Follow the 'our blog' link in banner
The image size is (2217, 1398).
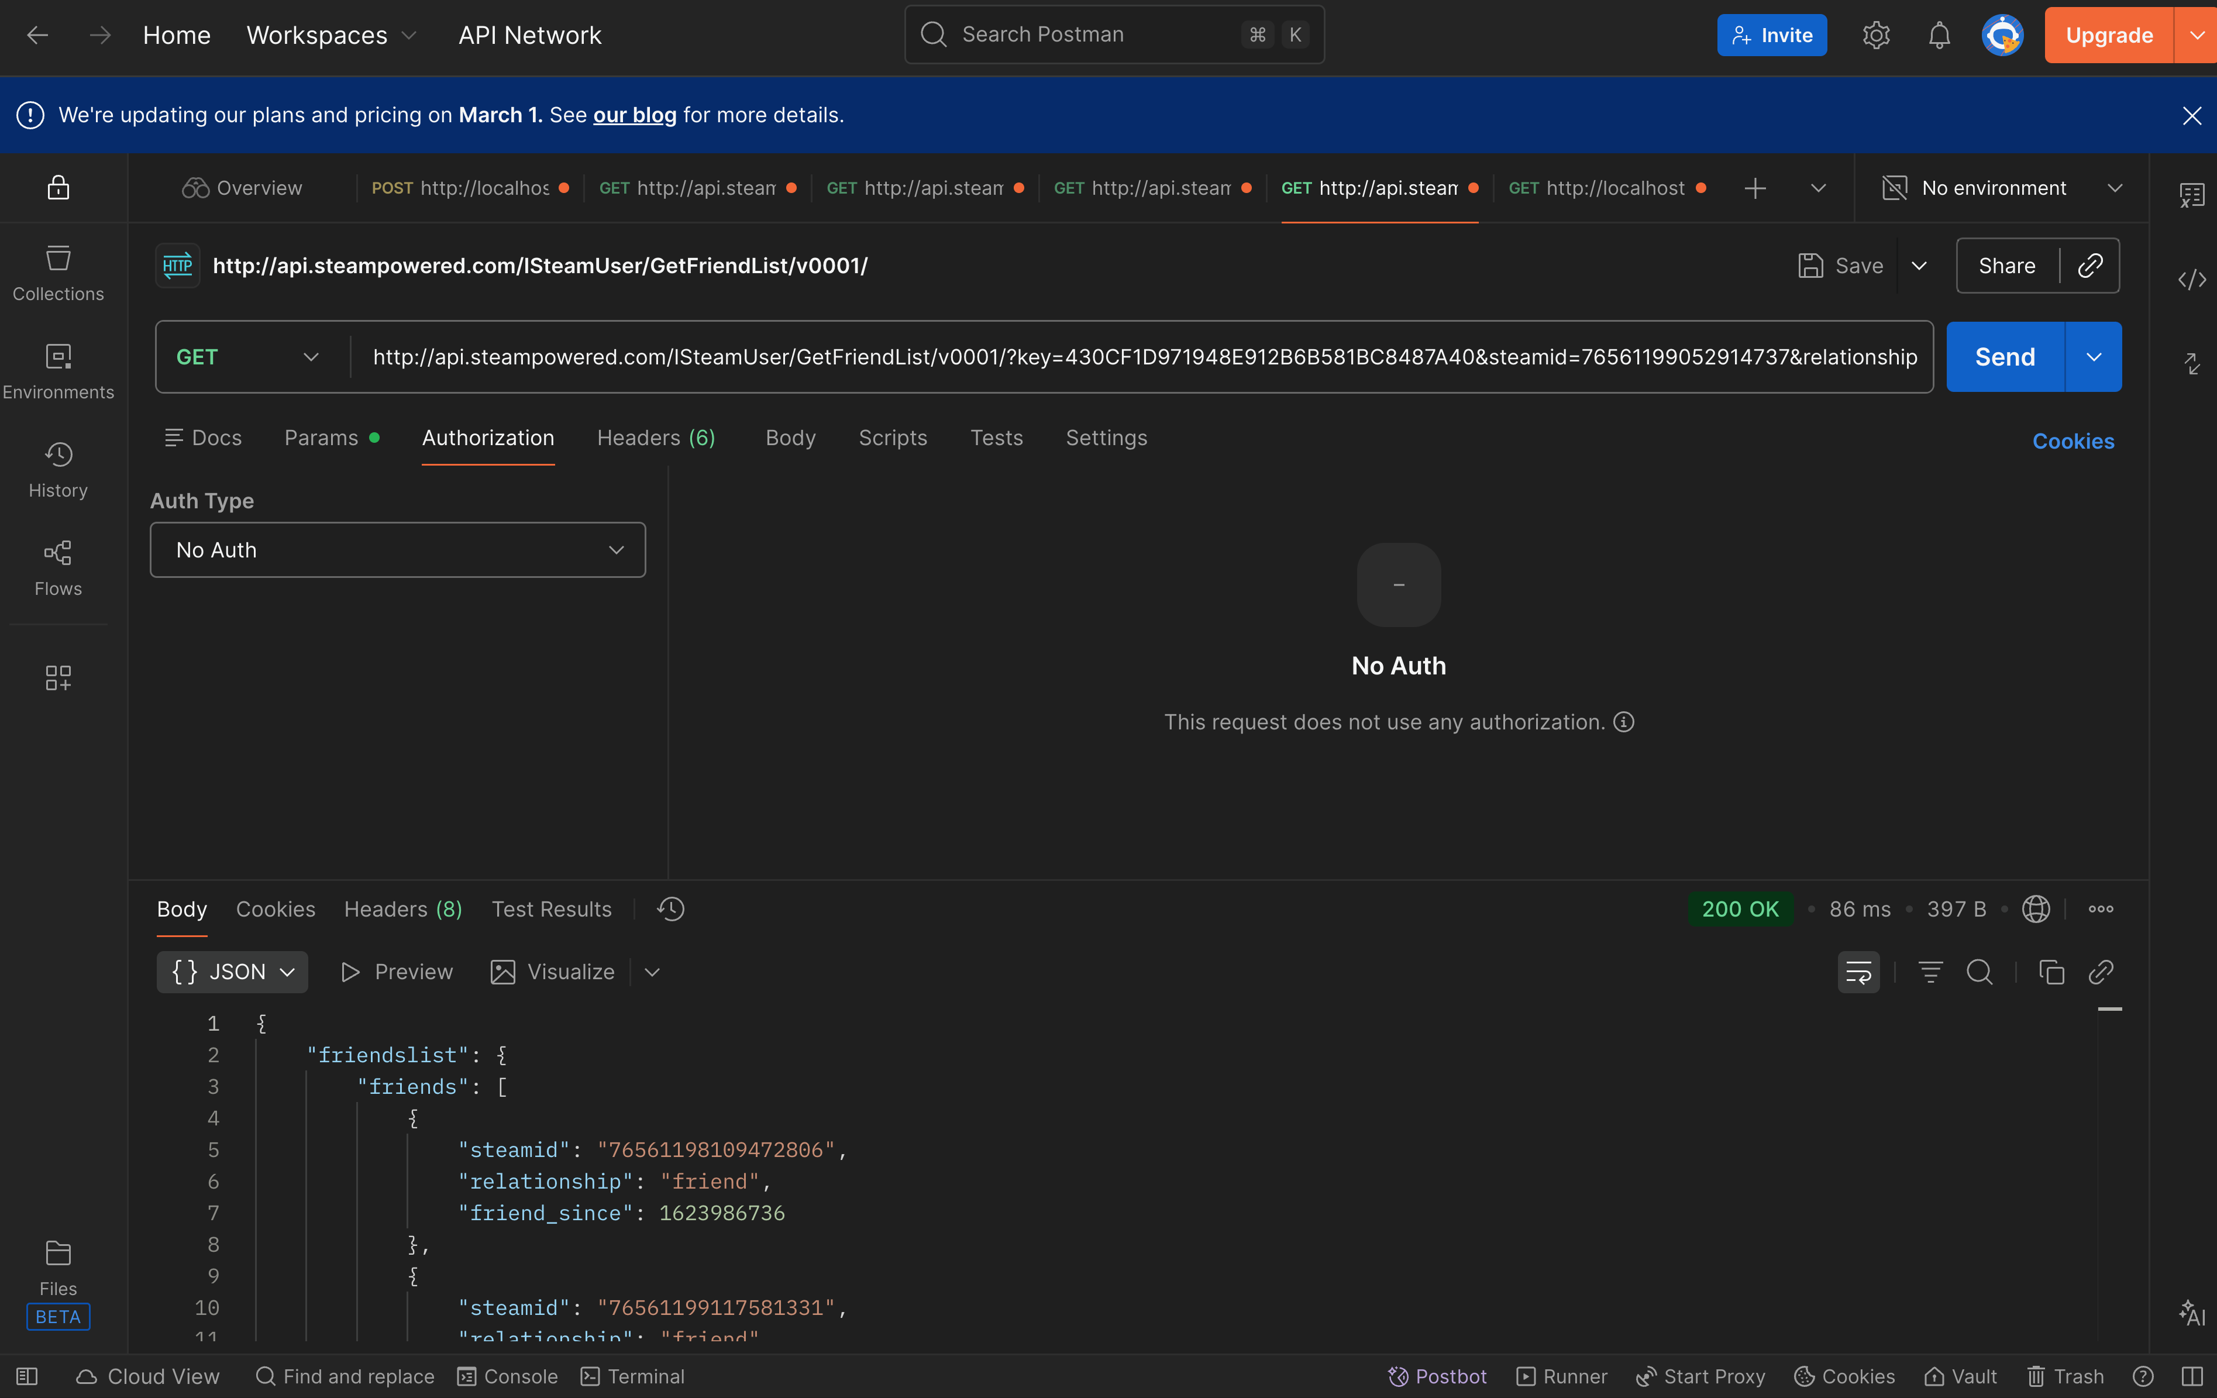[x=634, y=115]
